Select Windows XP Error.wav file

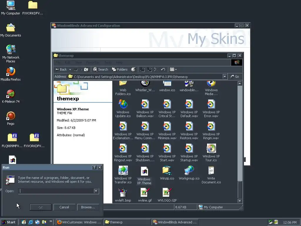(x=211, y=109)
